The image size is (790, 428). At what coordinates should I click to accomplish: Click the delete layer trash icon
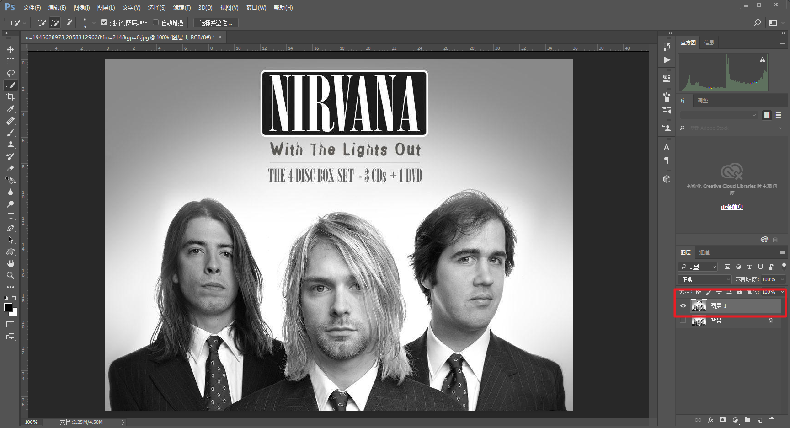point(772,420)
